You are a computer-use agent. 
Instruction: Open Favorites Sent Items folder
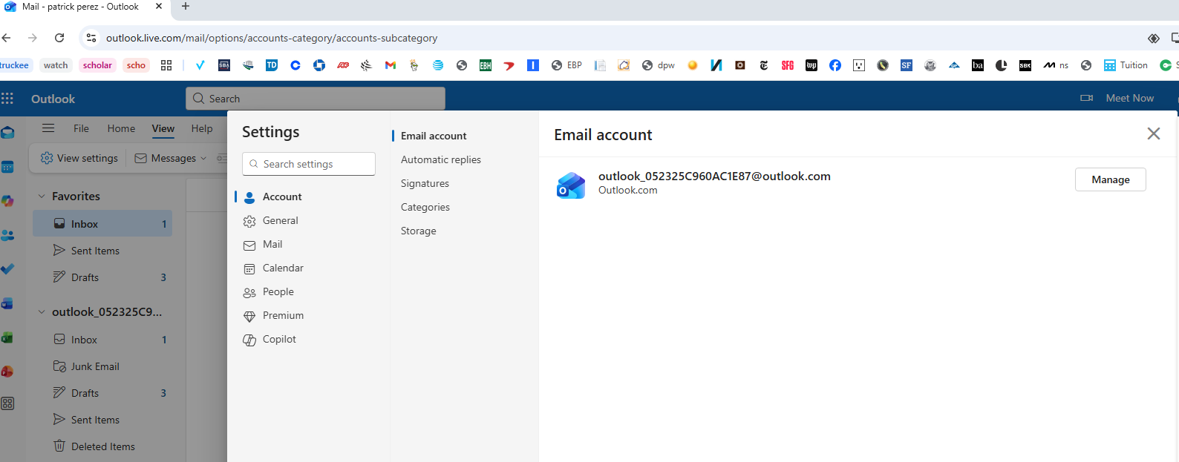(102, 251)
